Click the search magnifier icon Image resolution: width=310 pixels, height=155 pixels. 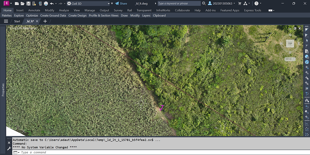tap(204, 3)
